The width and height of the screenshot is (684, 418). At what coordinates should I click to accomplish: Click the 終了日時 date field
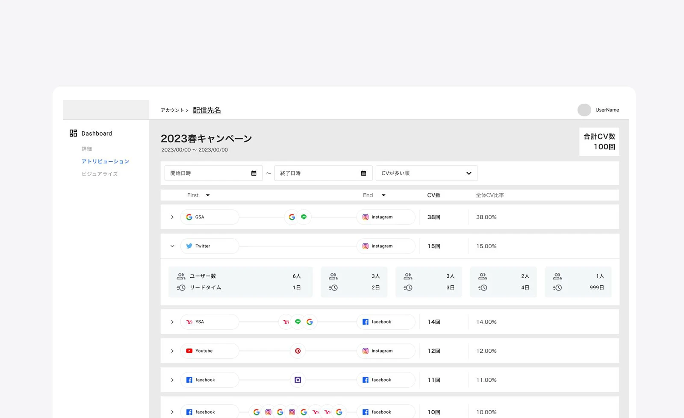tap(323, 173)
